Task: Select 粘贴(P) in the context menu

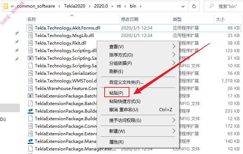Action: coord(138,93)
